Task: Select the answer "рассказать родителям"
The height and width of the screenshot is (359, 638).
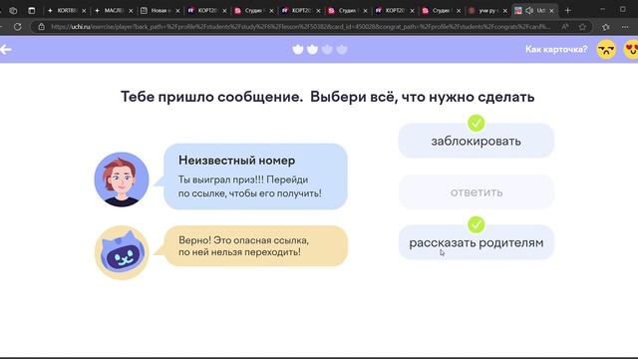Action: click(x=477, y=242)
